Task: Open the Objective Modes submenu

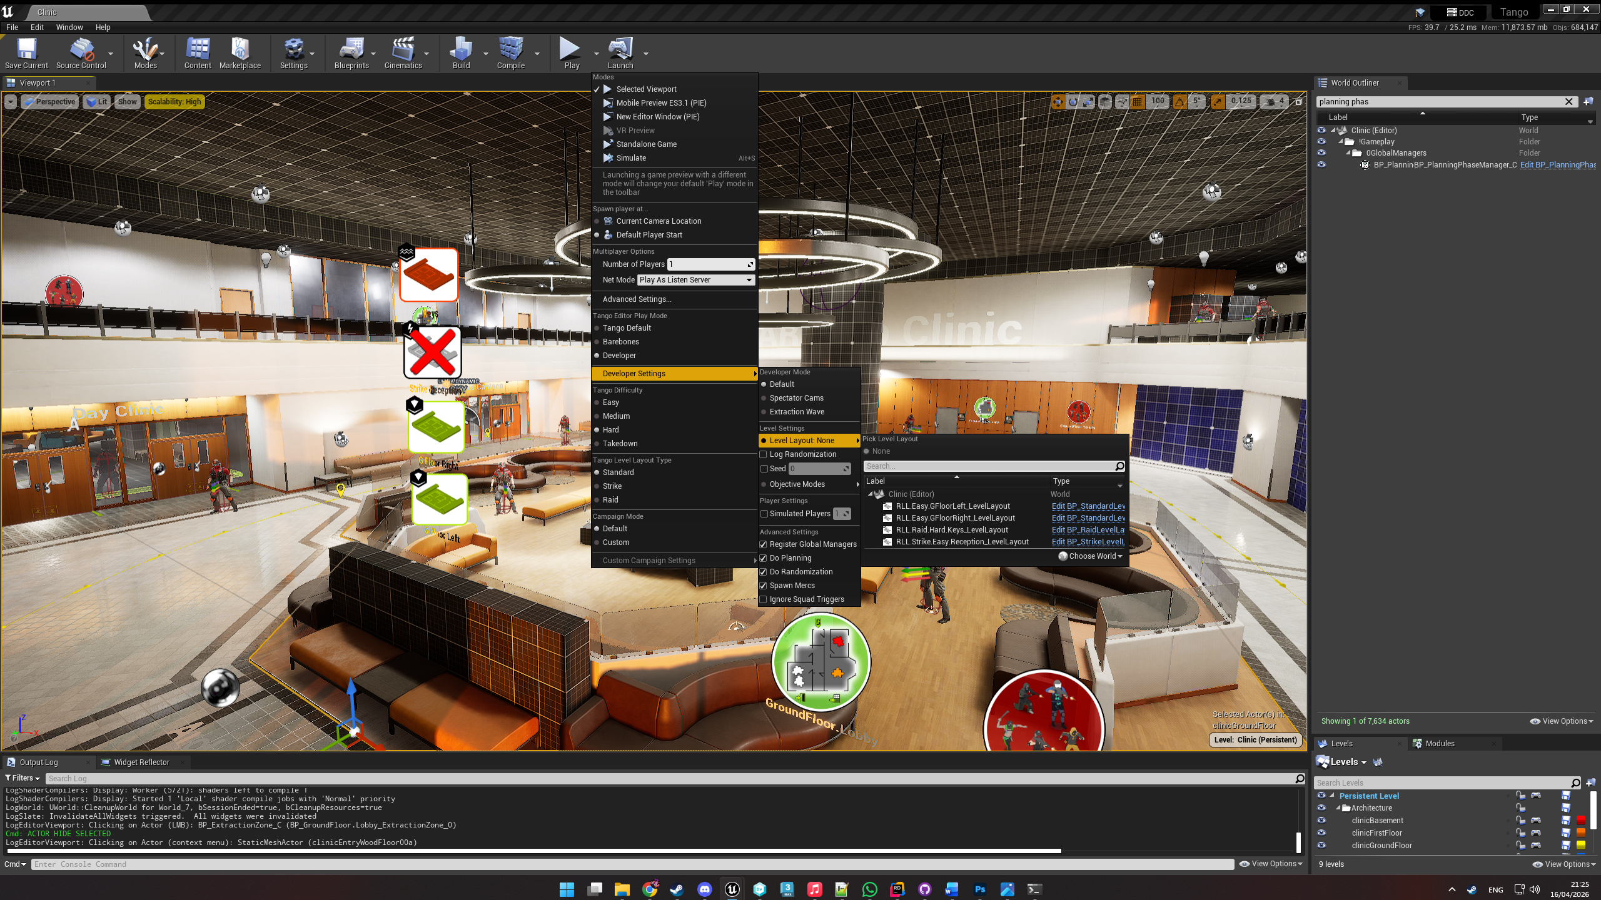Action: click(809, 484)
